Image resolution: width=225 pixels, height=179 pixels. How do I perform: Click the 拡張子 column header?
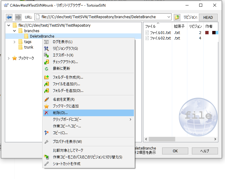coord(179,26)
